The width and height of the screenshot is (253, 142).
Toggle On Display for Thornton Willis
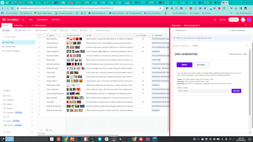pos(143,56)
